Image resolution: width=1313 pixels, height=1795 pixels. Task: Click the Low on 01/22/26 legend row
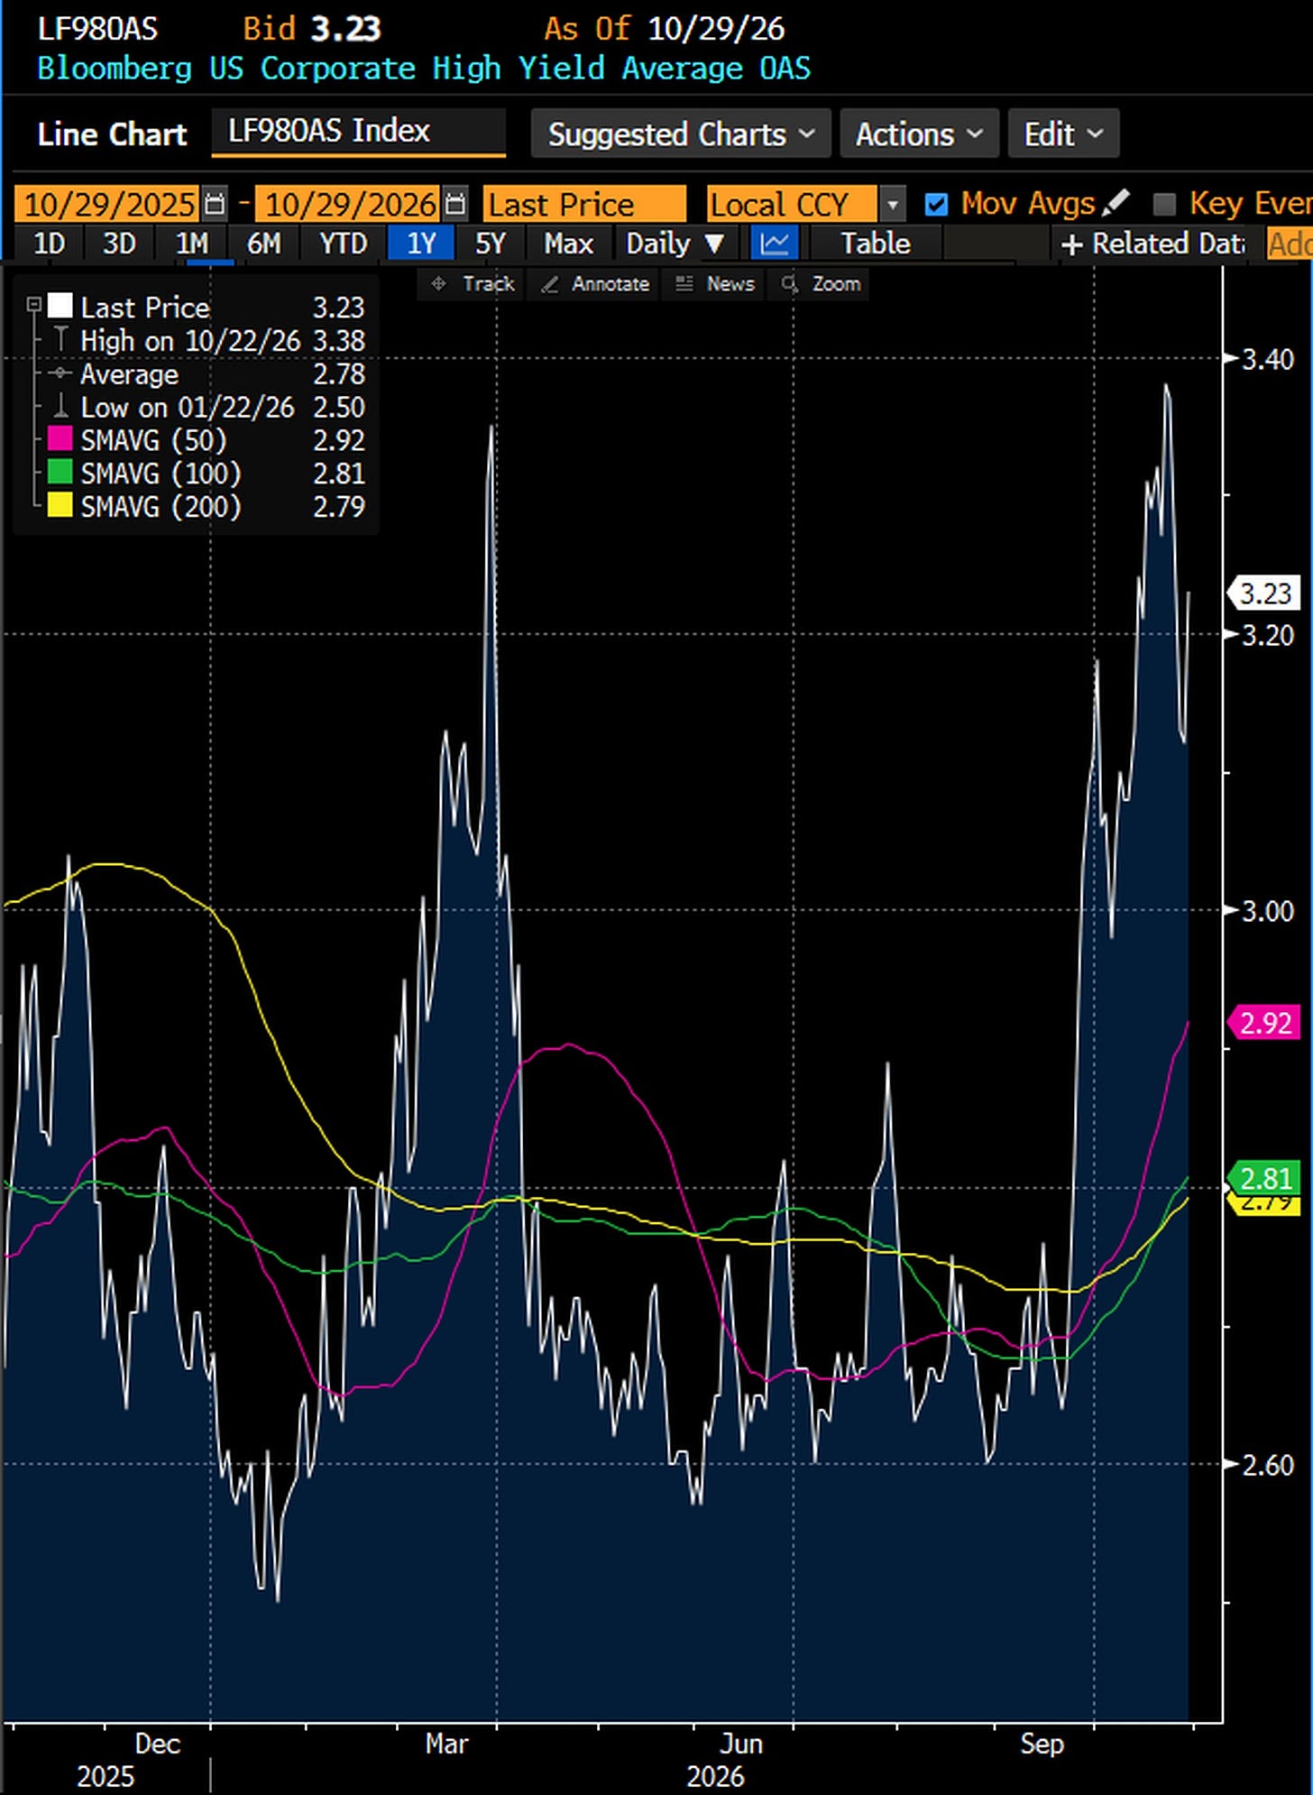(207, 407)
